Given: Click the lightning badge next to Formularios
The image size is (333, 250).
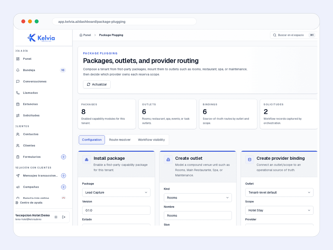Looking at the screenshot, I should [x=64, y=157].
